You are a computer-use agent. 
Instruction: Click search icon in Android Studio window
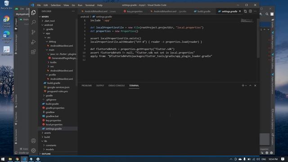pos(267,14)
